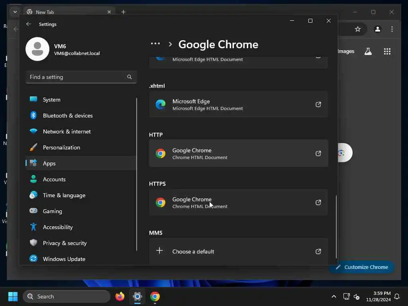
Task: Click the Gaming controller icon
Action: click(33, 211)
